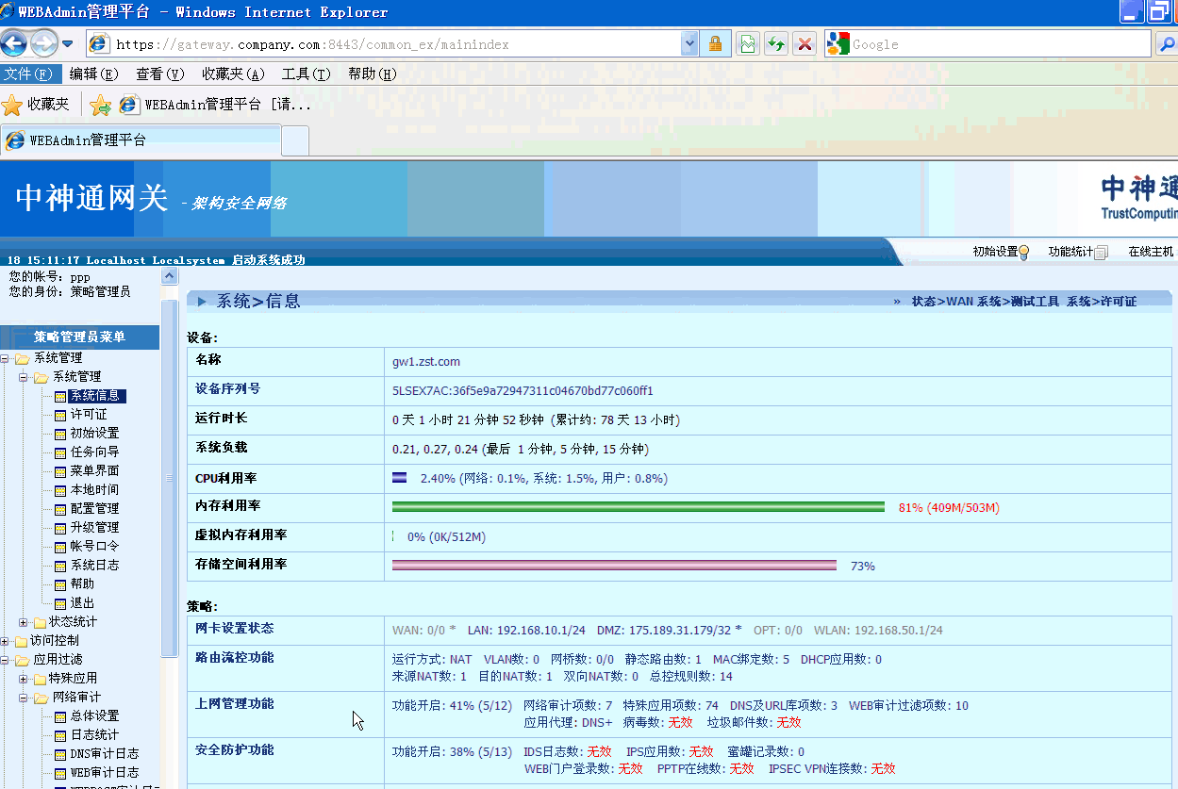Switch to the WEBAdmin管理平台 browser tab
The height and width of the screenshot is (789, 1178).
pos(141,140)
